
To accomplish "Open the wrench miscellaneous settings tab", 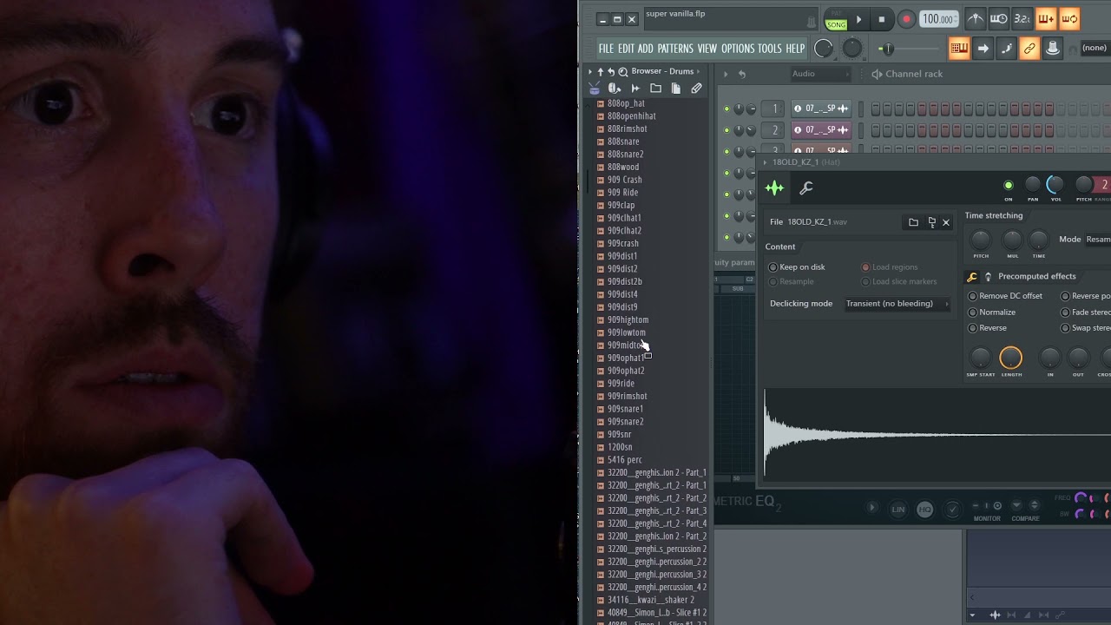I will point(805,187).
